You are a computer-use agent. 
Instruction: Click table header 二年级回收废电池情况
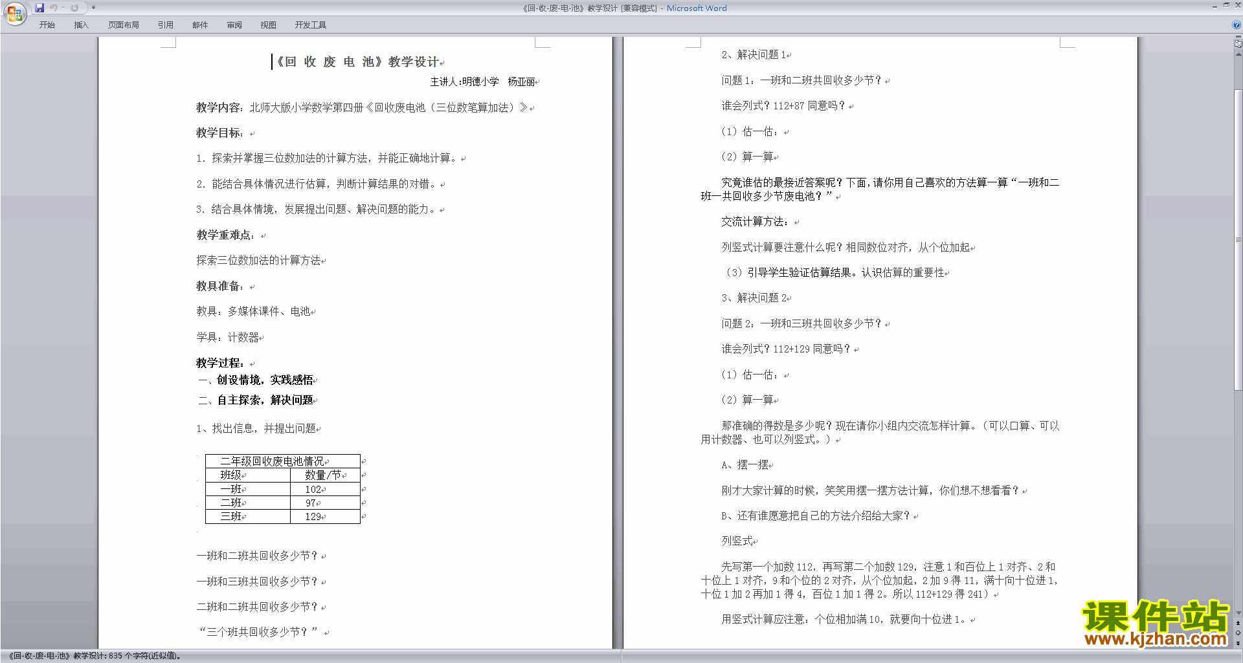click(x=273, y=461)
